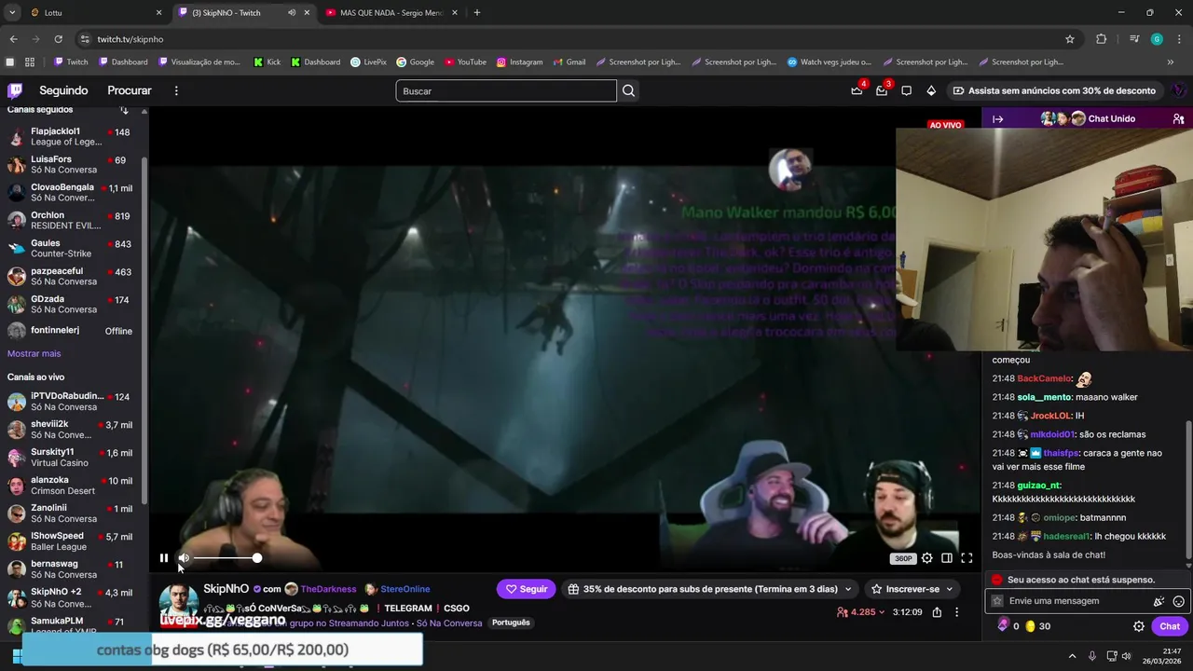Enter fullscreen mode for the video
The width and height of the screenshot is (1193, 671).
coord(967,558)
